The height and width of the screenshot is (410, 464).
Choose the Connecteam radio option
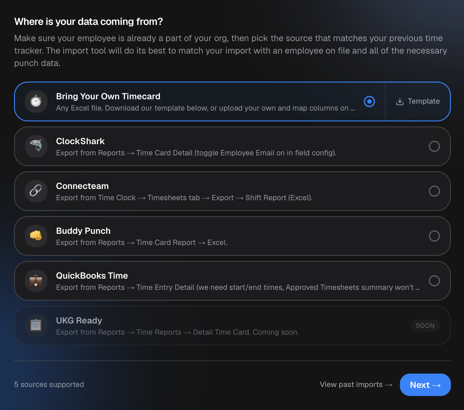tap(434, 191)
